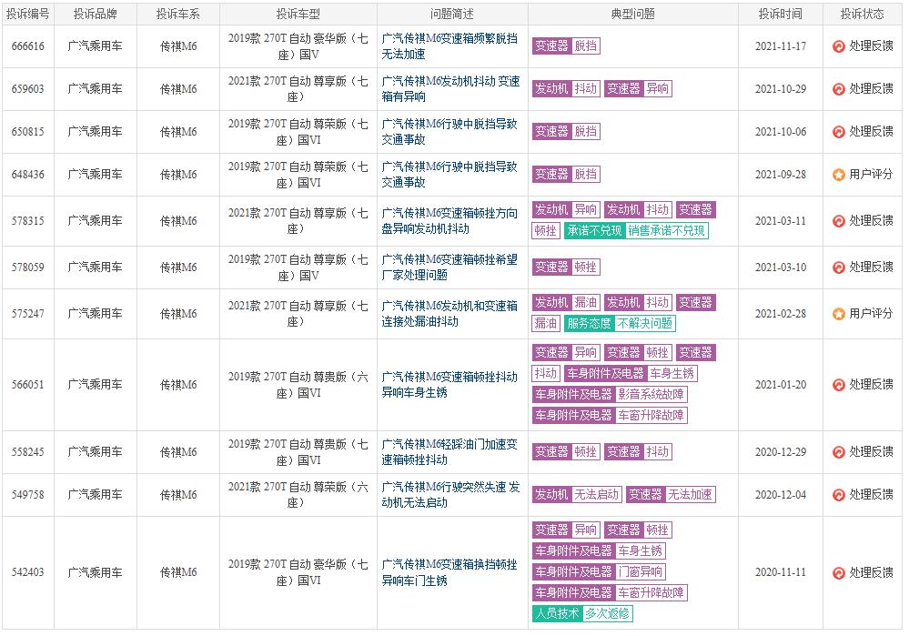
Task: Click date 2021-10-29
Action: (781, 89)
